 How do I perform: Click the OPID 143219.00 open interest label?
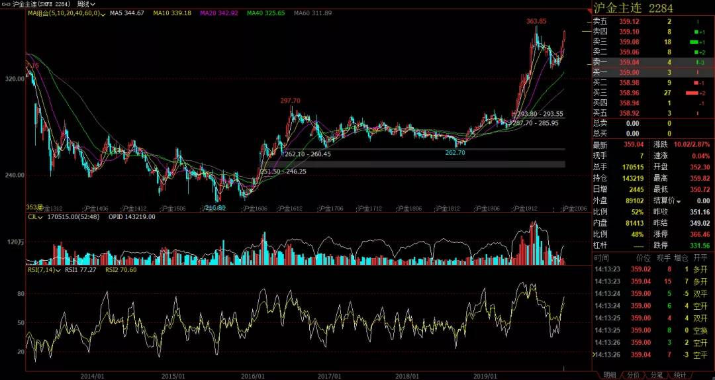[x=132, y=217]
